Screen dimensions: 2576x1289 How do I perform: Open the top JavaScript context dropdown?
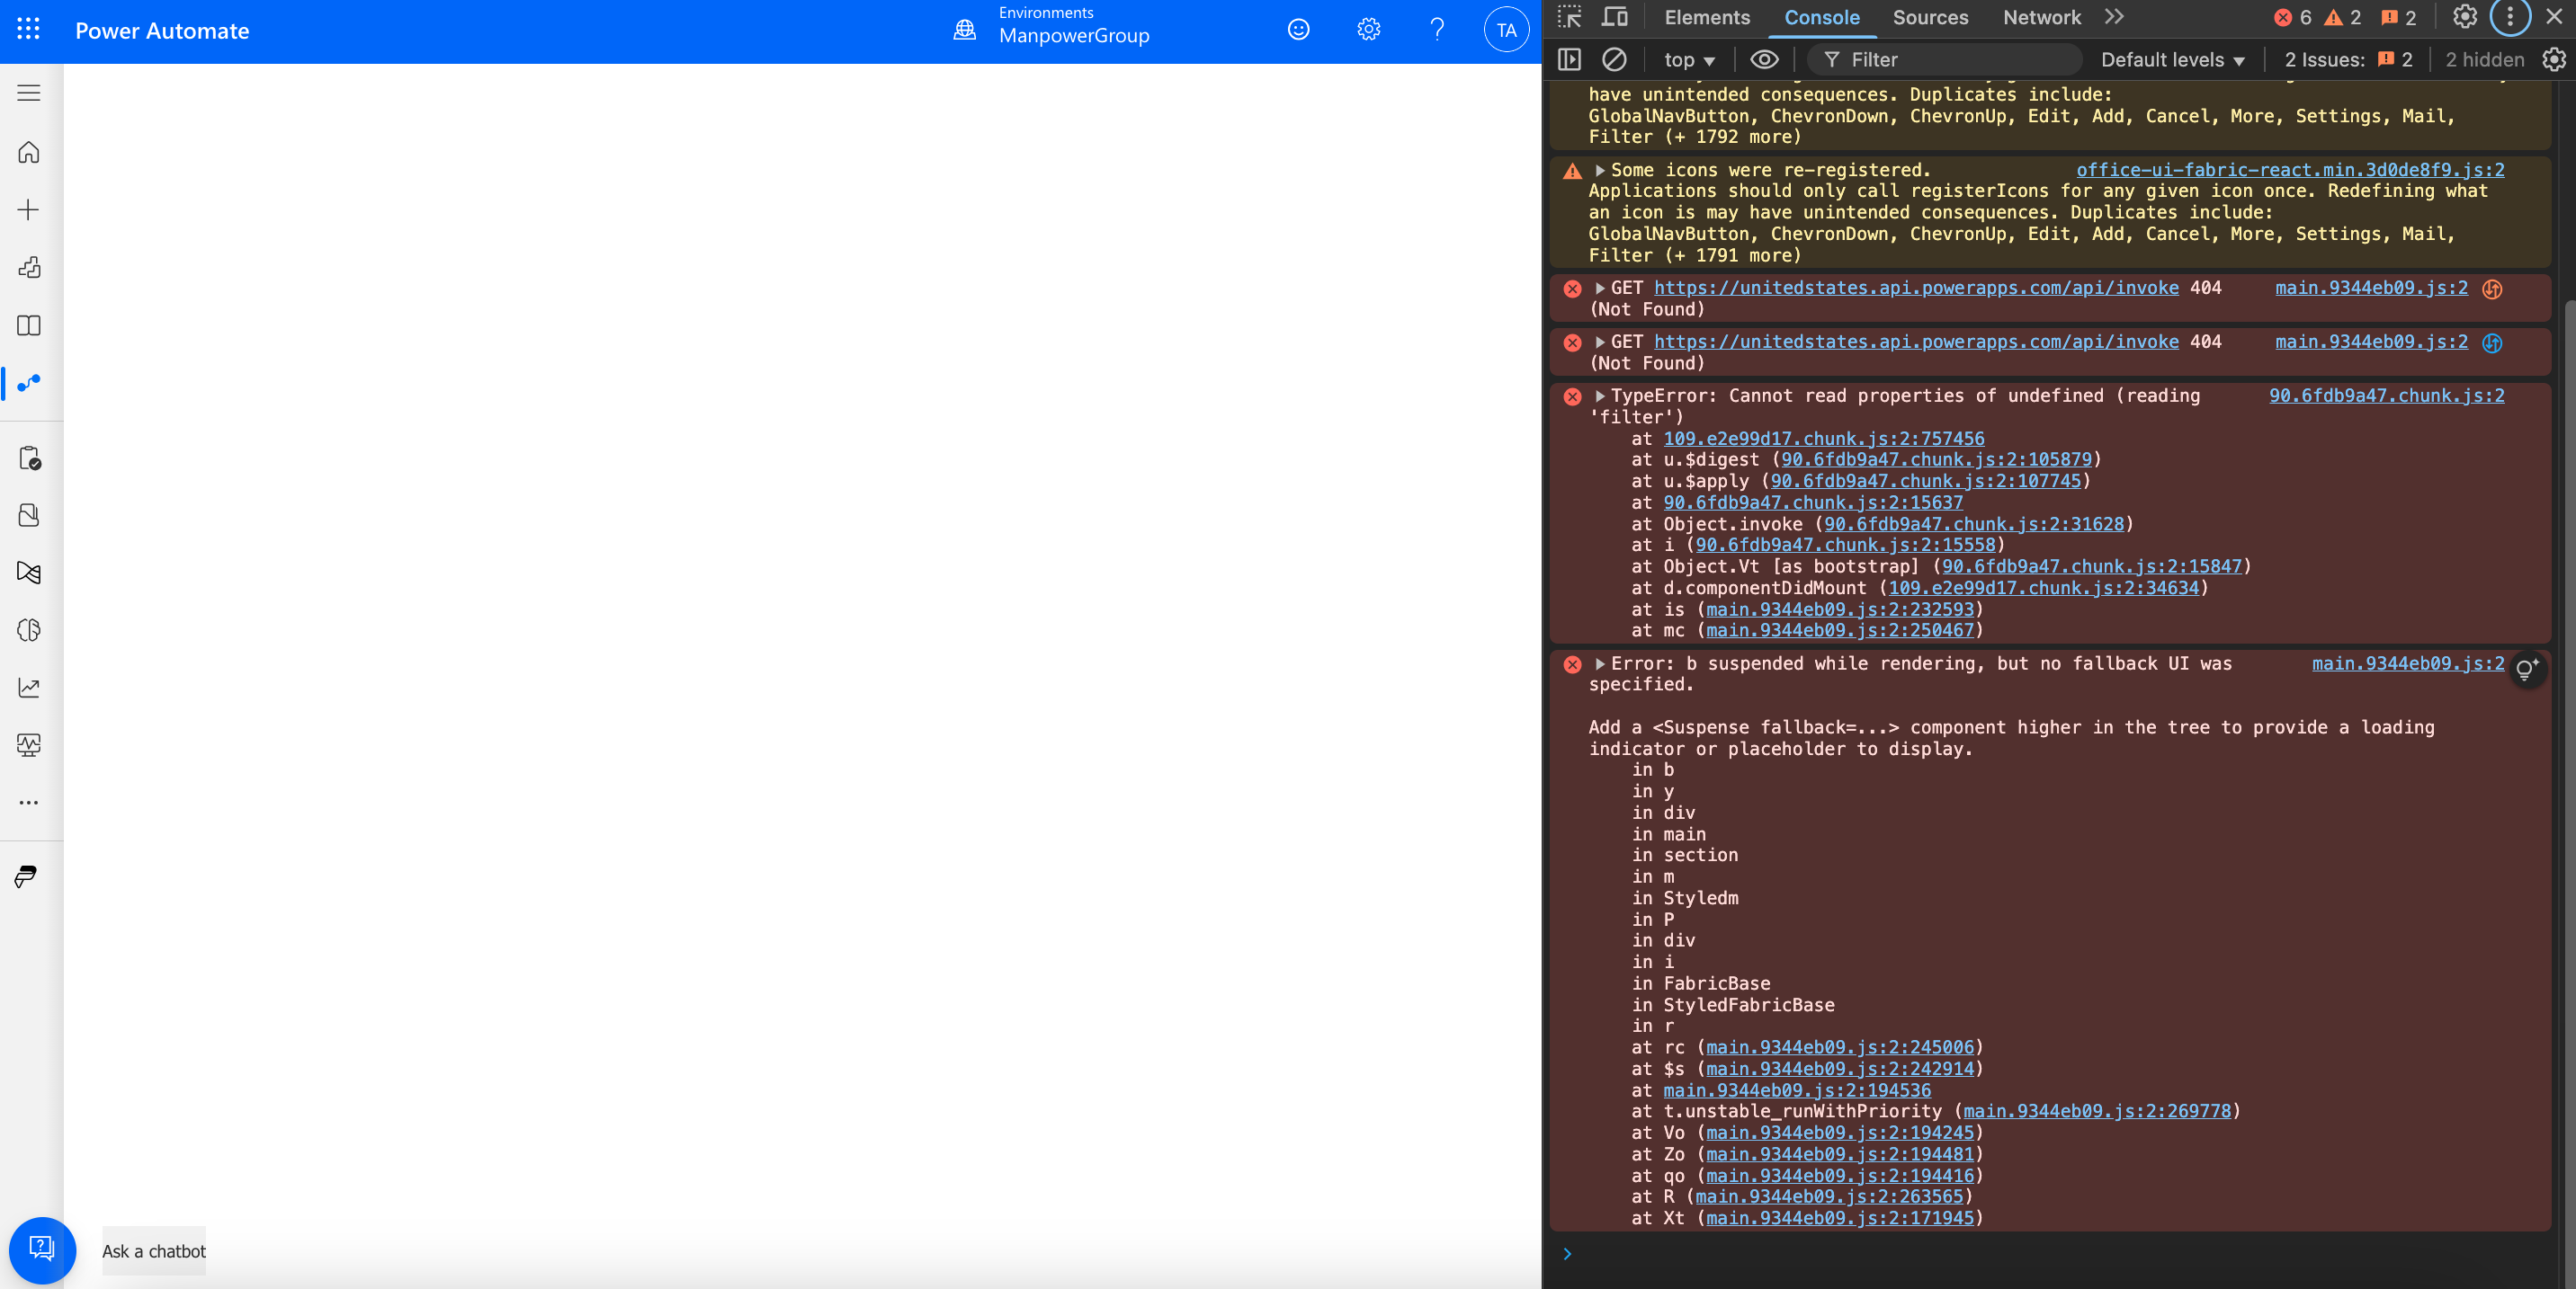coord(1689,60)
